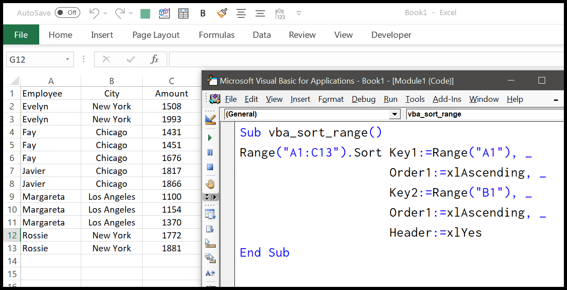The width and height of the screenshot is (567, 290).
Task: Click the Break pause icon in VBA
Action: (210, 153)
